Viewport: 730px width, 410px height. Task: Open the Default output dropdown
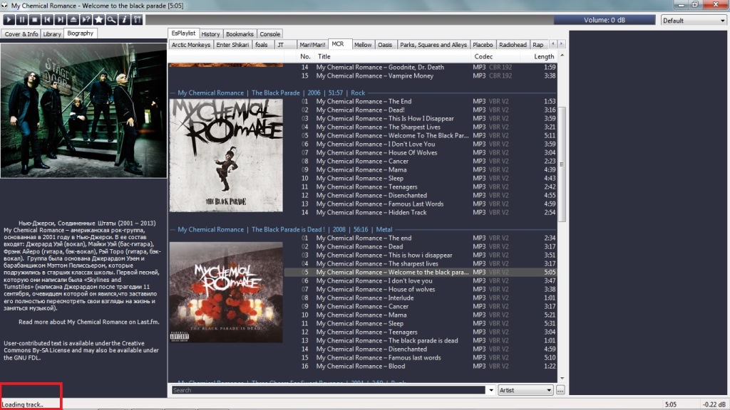(x=693, y=21)
